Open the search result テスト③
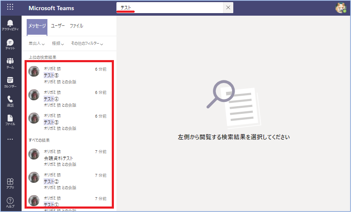Viewport: 351px width, 212px height. (68, 122)
